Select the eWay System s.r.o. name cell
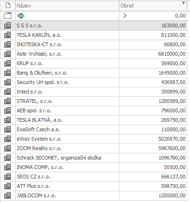190x203 pixels. click(x=67, y=139)
